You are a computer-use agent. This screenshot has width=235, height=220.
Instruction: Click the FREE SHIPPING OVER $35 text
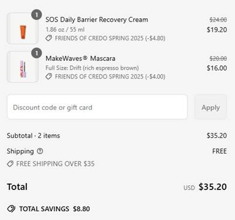tap(55, 164)
